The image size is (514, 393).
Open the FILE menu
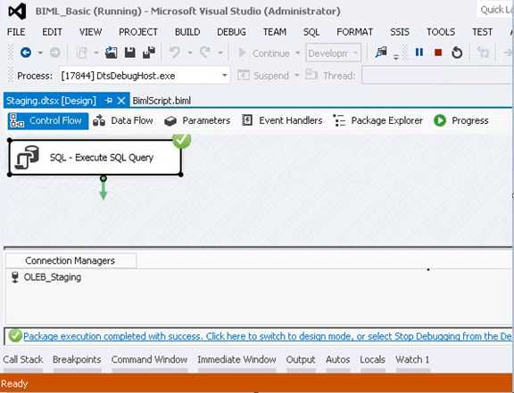(16, 32)
